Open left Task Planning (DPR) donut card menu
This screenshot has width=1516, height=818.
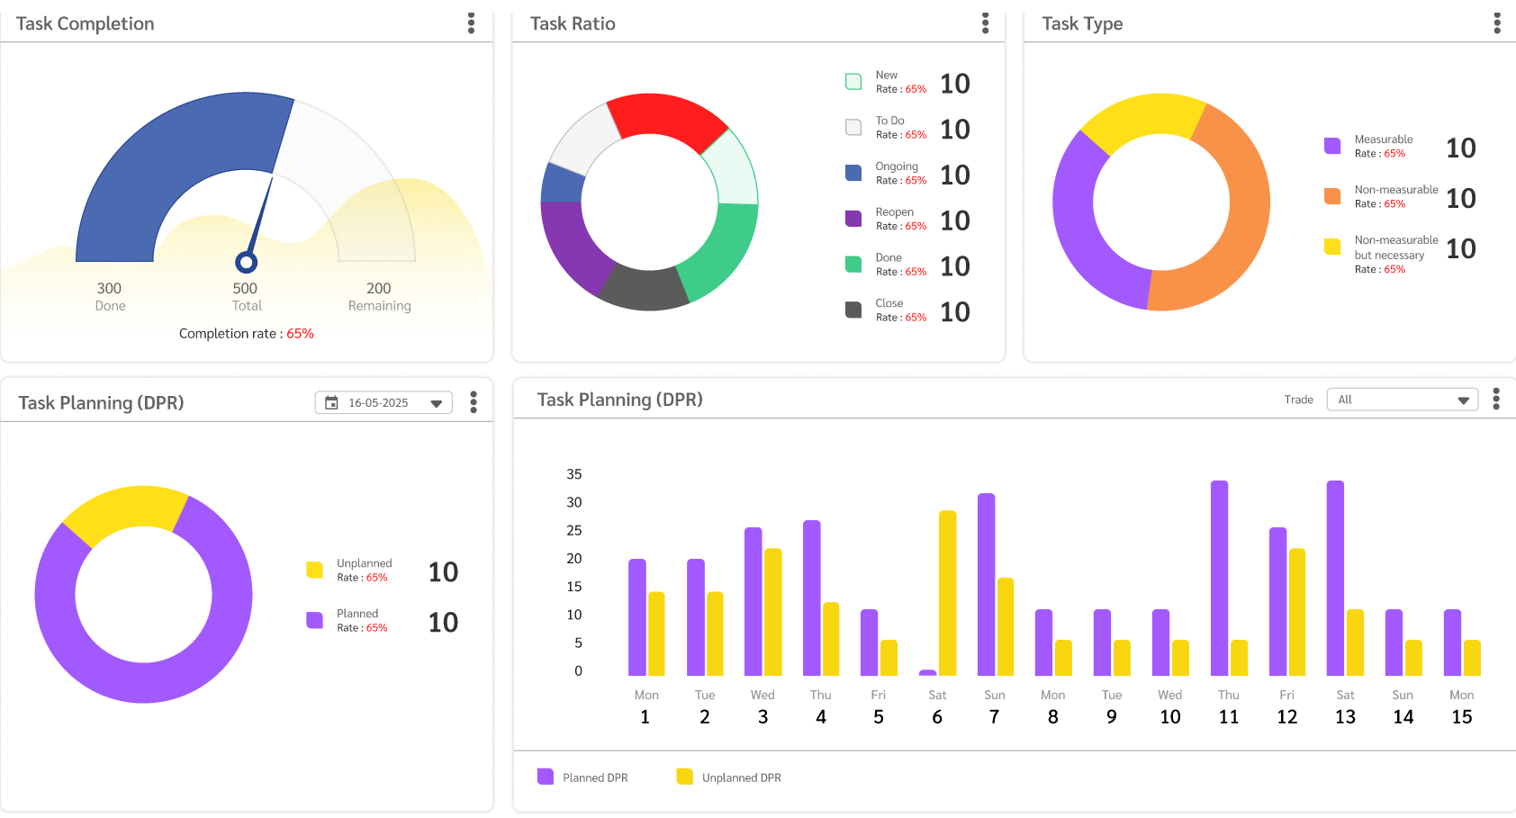pyautogui.click(x=474, y=402)
